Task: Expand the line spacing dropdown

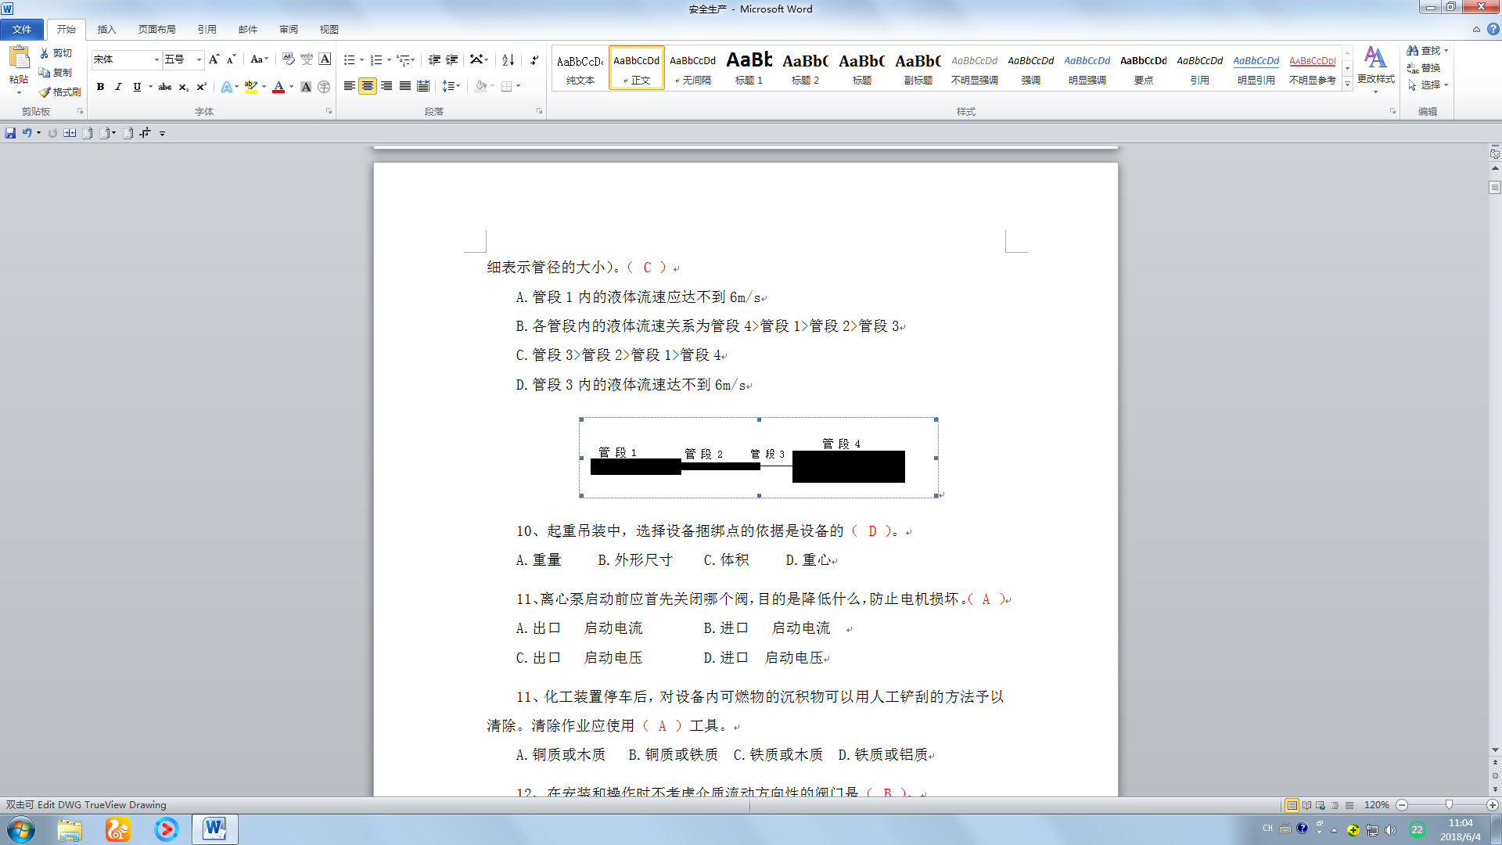Action: coord(458,86)
